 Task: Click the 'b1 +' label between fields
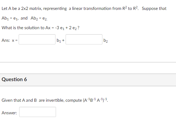click(x=61, y=40)
